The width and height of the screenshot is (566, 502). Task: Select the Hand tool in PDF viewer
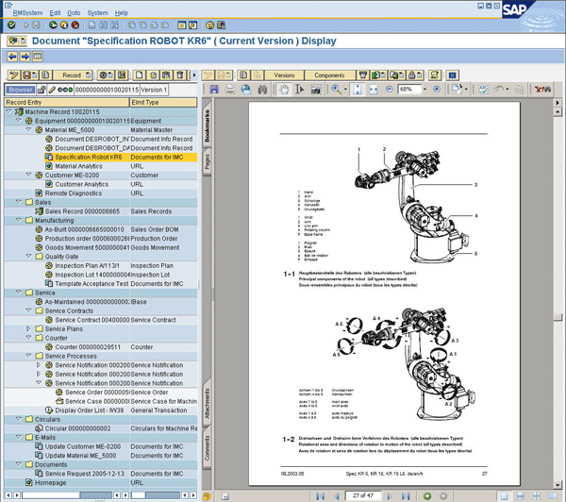[284, 90]
